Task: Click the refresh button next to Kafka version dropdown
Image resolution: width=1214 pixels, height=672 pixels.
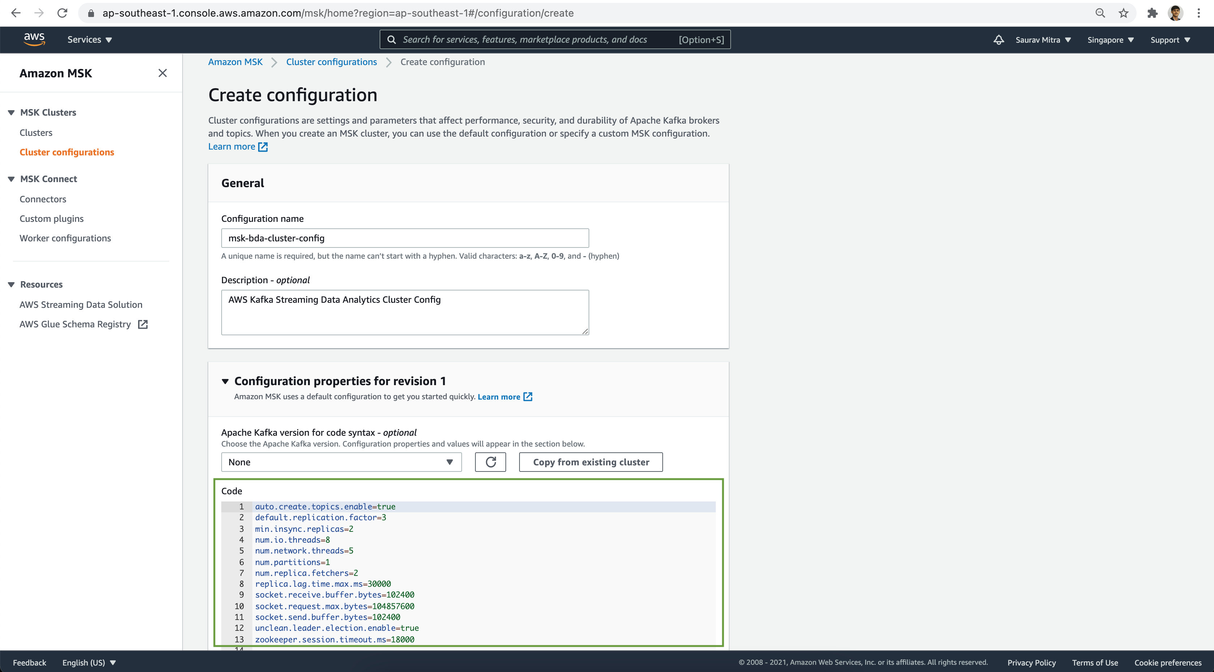Action: pos(490,462)
